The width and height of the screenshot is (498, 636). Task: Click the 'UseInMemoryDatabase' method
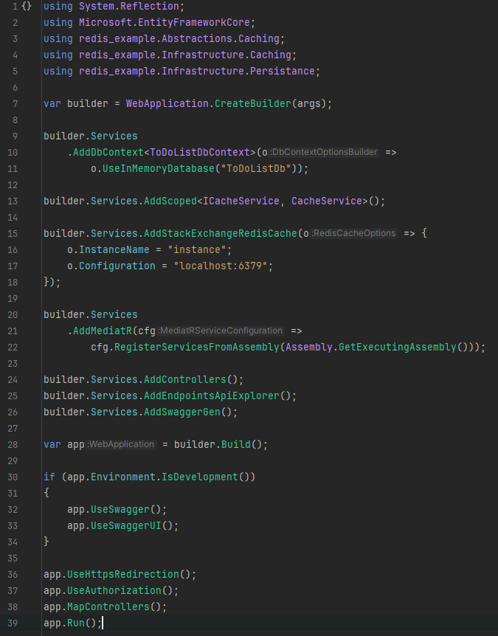click(x=158, y=168)
